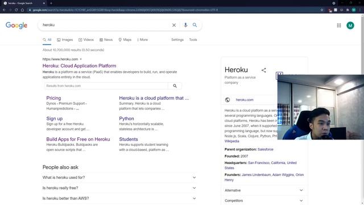
Task: Open search Settings
Action: click(177, 40)
